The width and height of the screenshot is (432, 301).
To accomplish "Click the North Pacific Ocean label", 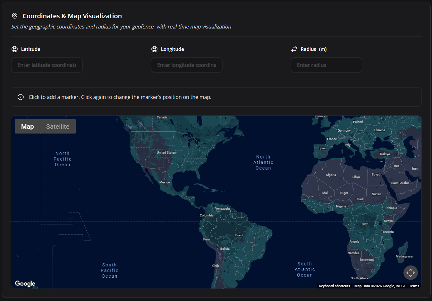I will (63, 159).
